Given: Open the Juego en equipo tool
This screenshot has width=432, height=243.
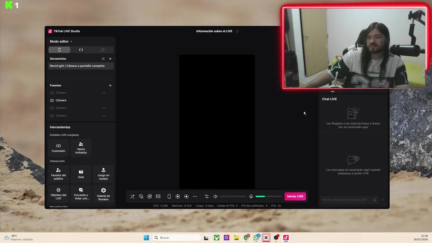Looking at the screenshot, I should [x=103, y=174].
